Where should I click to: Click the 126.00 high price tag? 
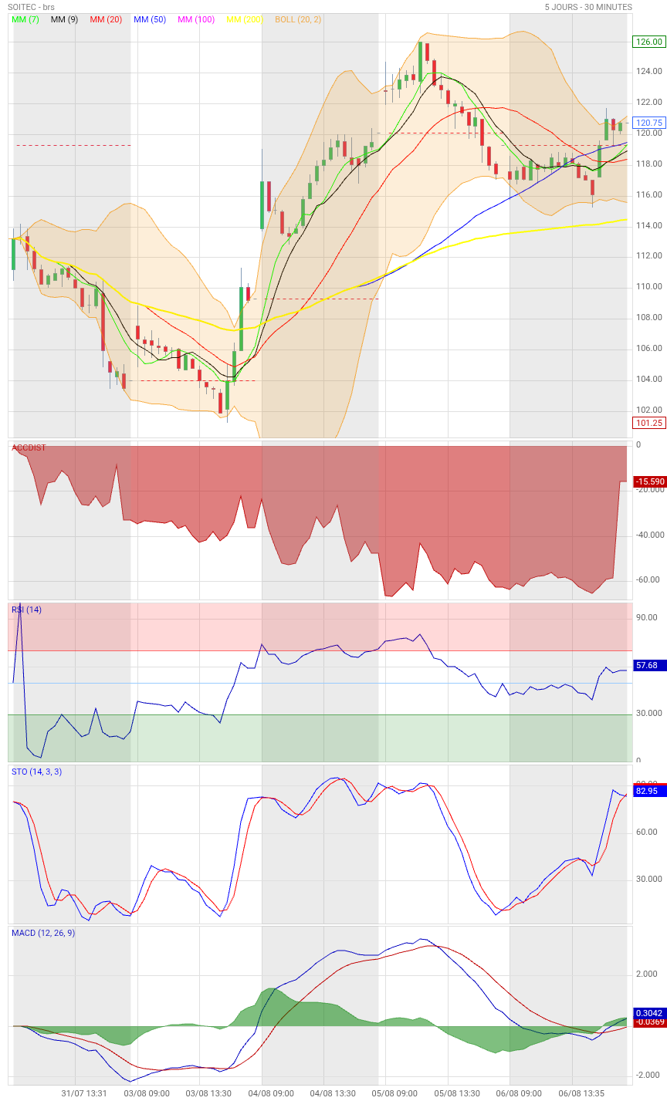648,42
